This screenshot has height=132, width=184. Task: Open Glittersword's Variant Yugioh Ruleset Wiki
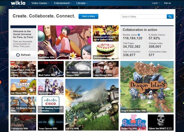(x=106, y=34)
